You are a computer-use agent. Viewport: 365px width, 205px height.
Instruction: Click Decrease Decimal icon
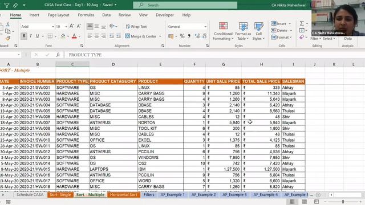click(x=204, y=36)
